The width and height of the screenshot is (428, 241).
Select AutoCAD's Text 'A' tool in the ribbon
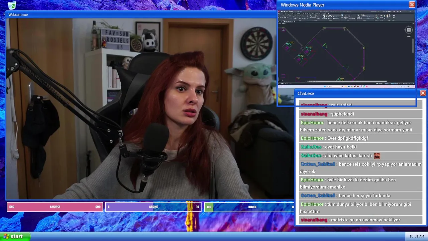point(311,16)
